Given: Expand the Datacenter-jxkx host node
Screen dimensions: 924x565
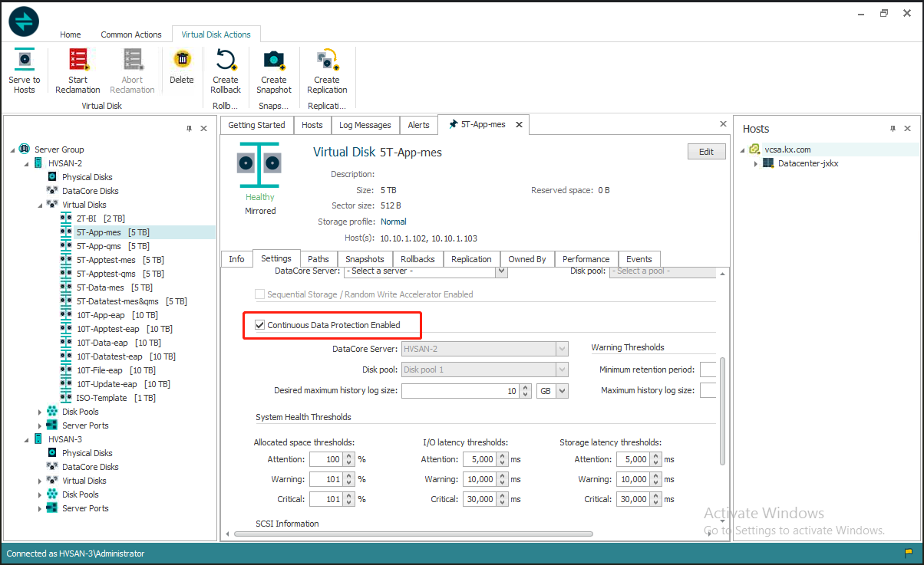Looking at the screenshot, I should point(756,163).
